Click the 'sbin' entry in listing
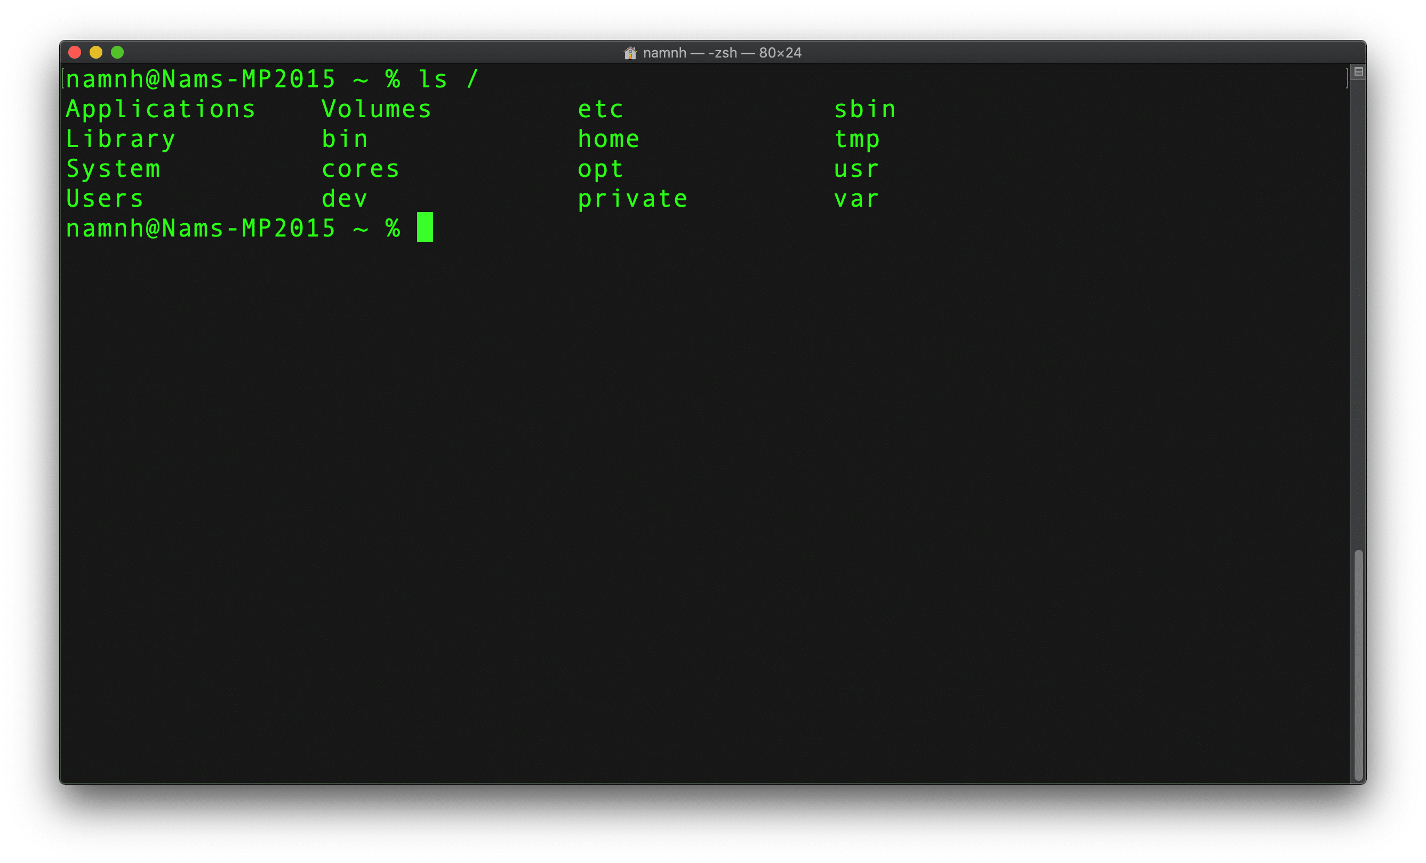 (x=865, y=110)
